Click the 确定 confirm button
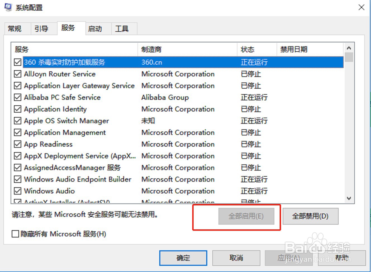This screenshot has height=272, width=371. click(x=183, y=258)
